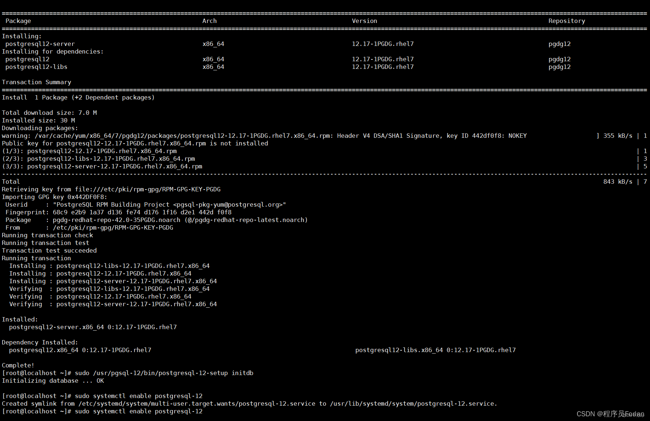Click the Fingerprint line
This screenshot has width=650, height=421.
[x=118, y=212]
